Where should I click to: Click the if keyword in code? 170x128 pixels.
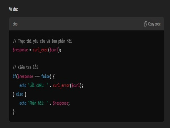point(14,76)
